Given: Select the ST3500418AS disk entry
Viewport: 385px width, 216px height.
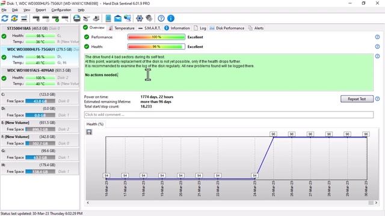Looking at the screenshot, I should 40,35.
